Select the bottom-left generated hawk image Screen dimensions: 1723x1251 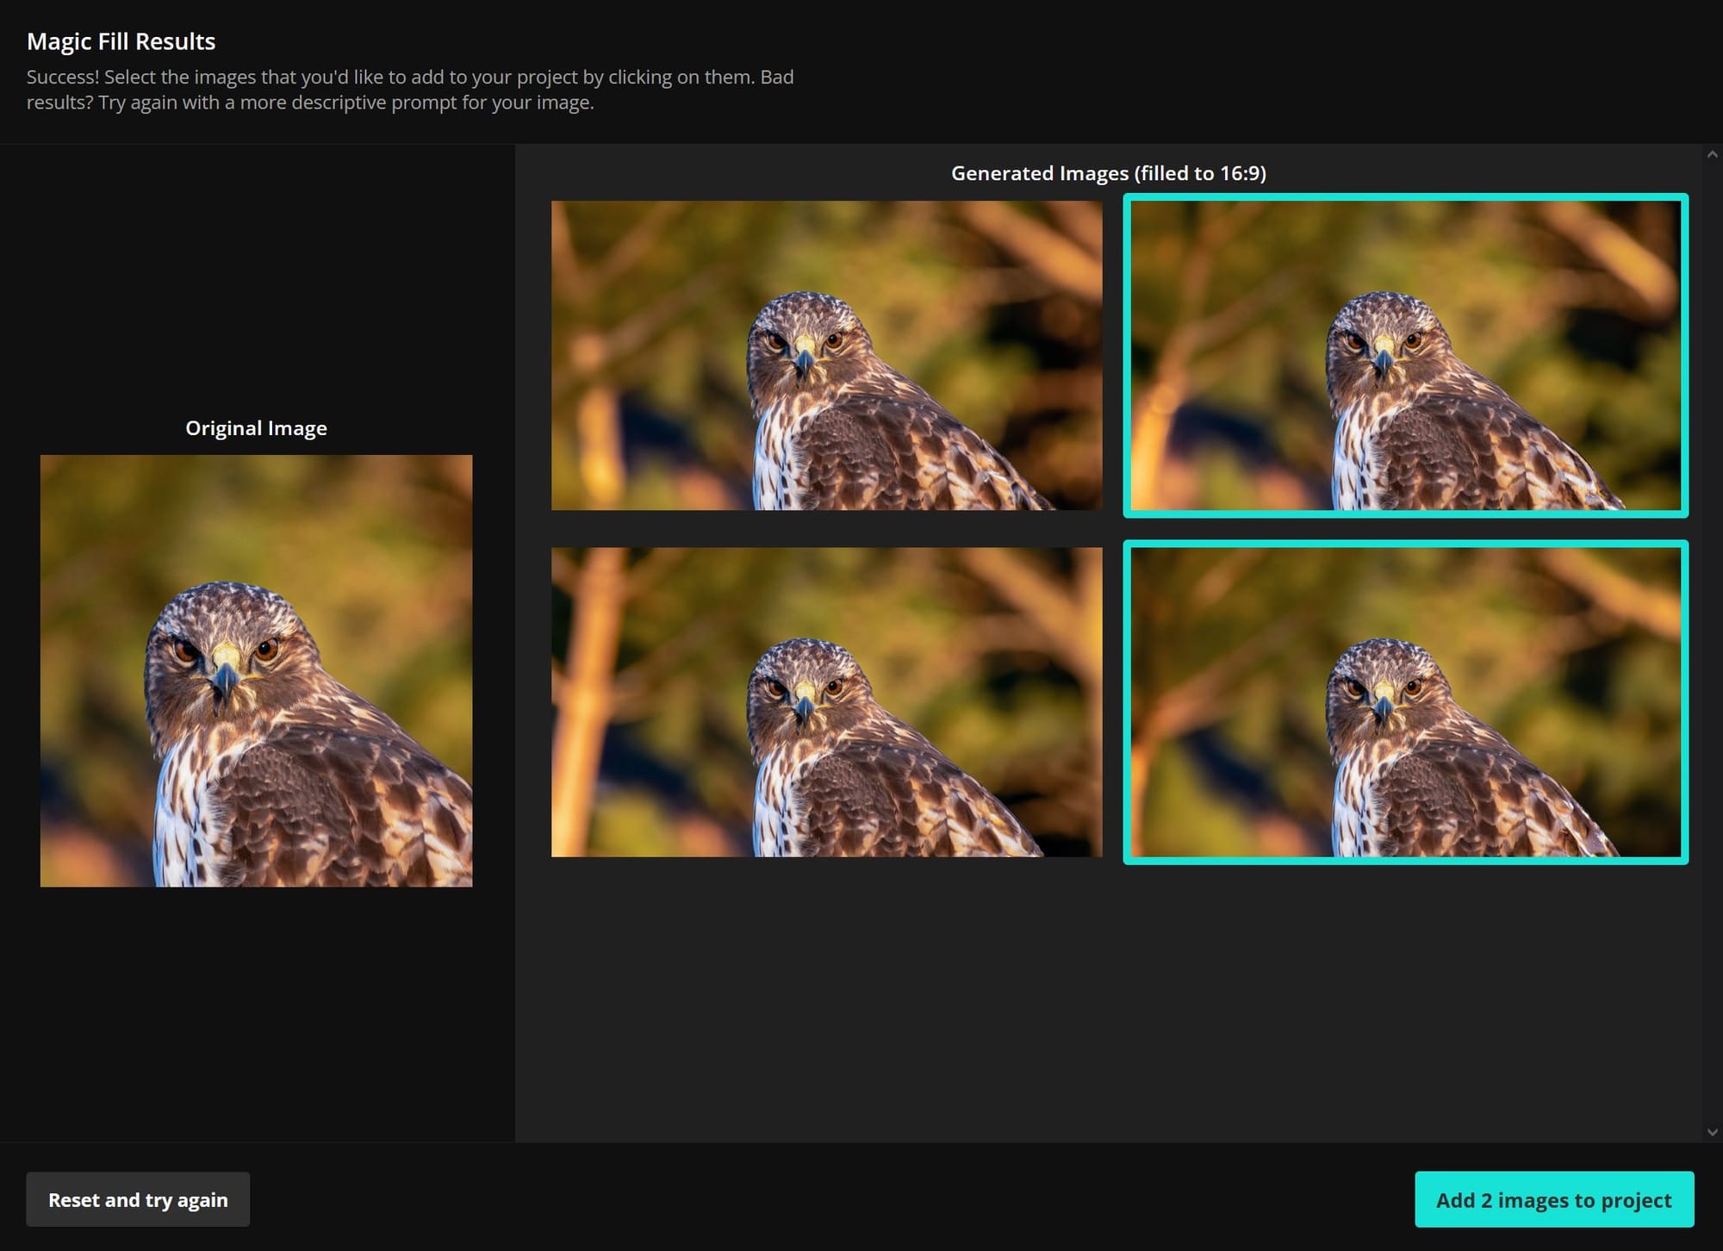tap(826, 701)
